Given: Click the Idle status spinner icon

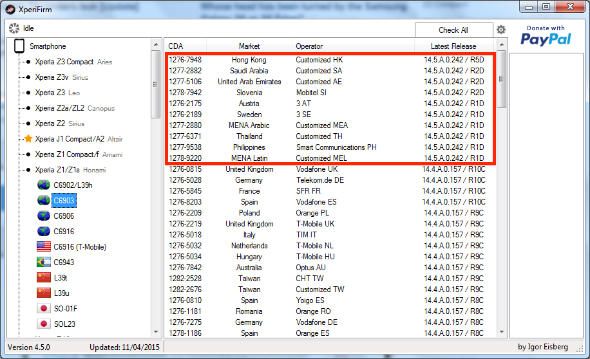Looking at the screenshot, I should pos(14,28).
